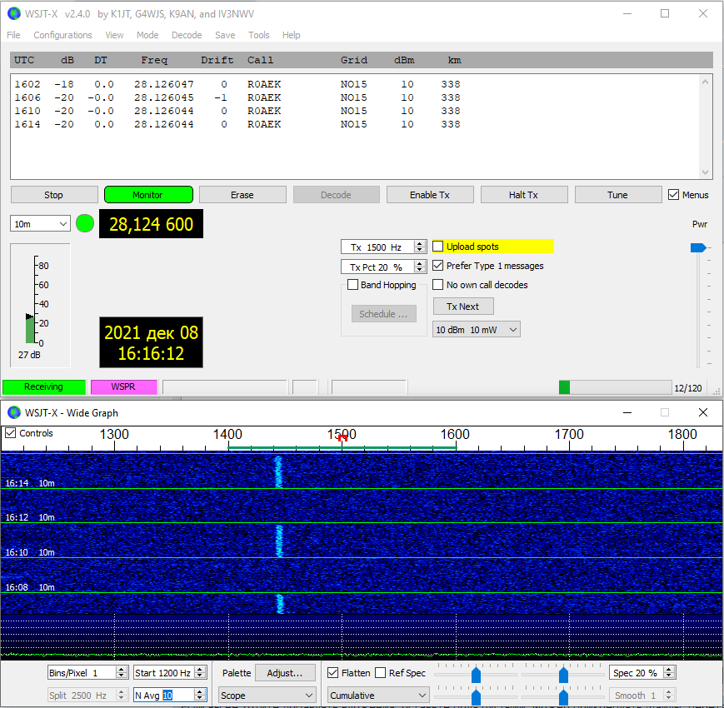This screenshot has height=708, width=724.
Task: Click the Pwr slider handle
Action: point(698,247)
